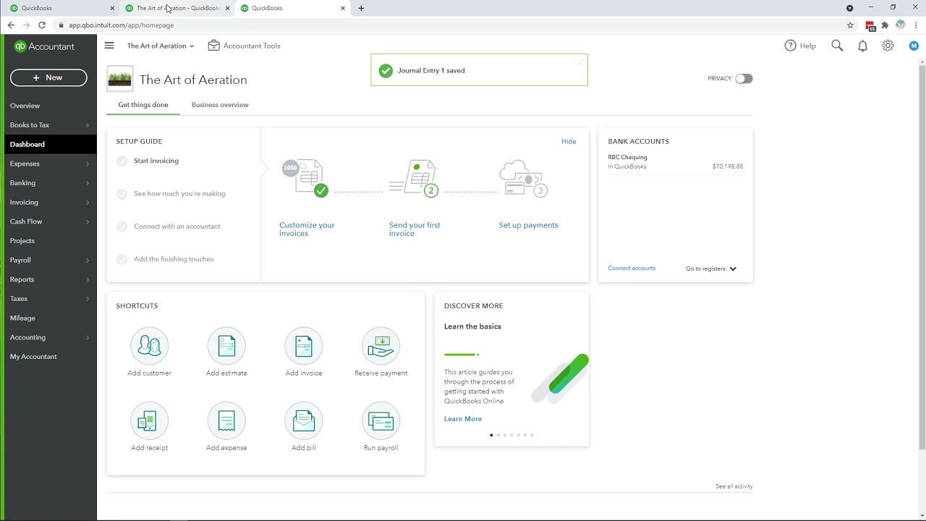Open My Accountant in the sidebar

tap(48, 357)
